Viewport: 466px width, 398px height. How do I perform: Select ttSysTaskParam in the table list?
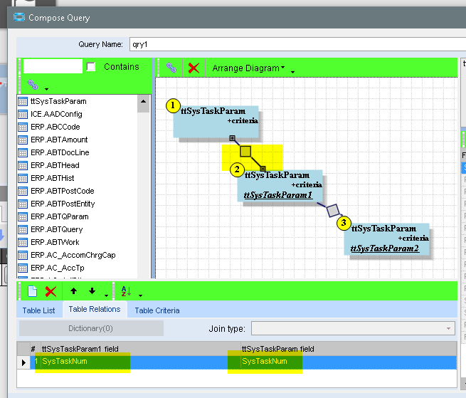tap(58, 101)
